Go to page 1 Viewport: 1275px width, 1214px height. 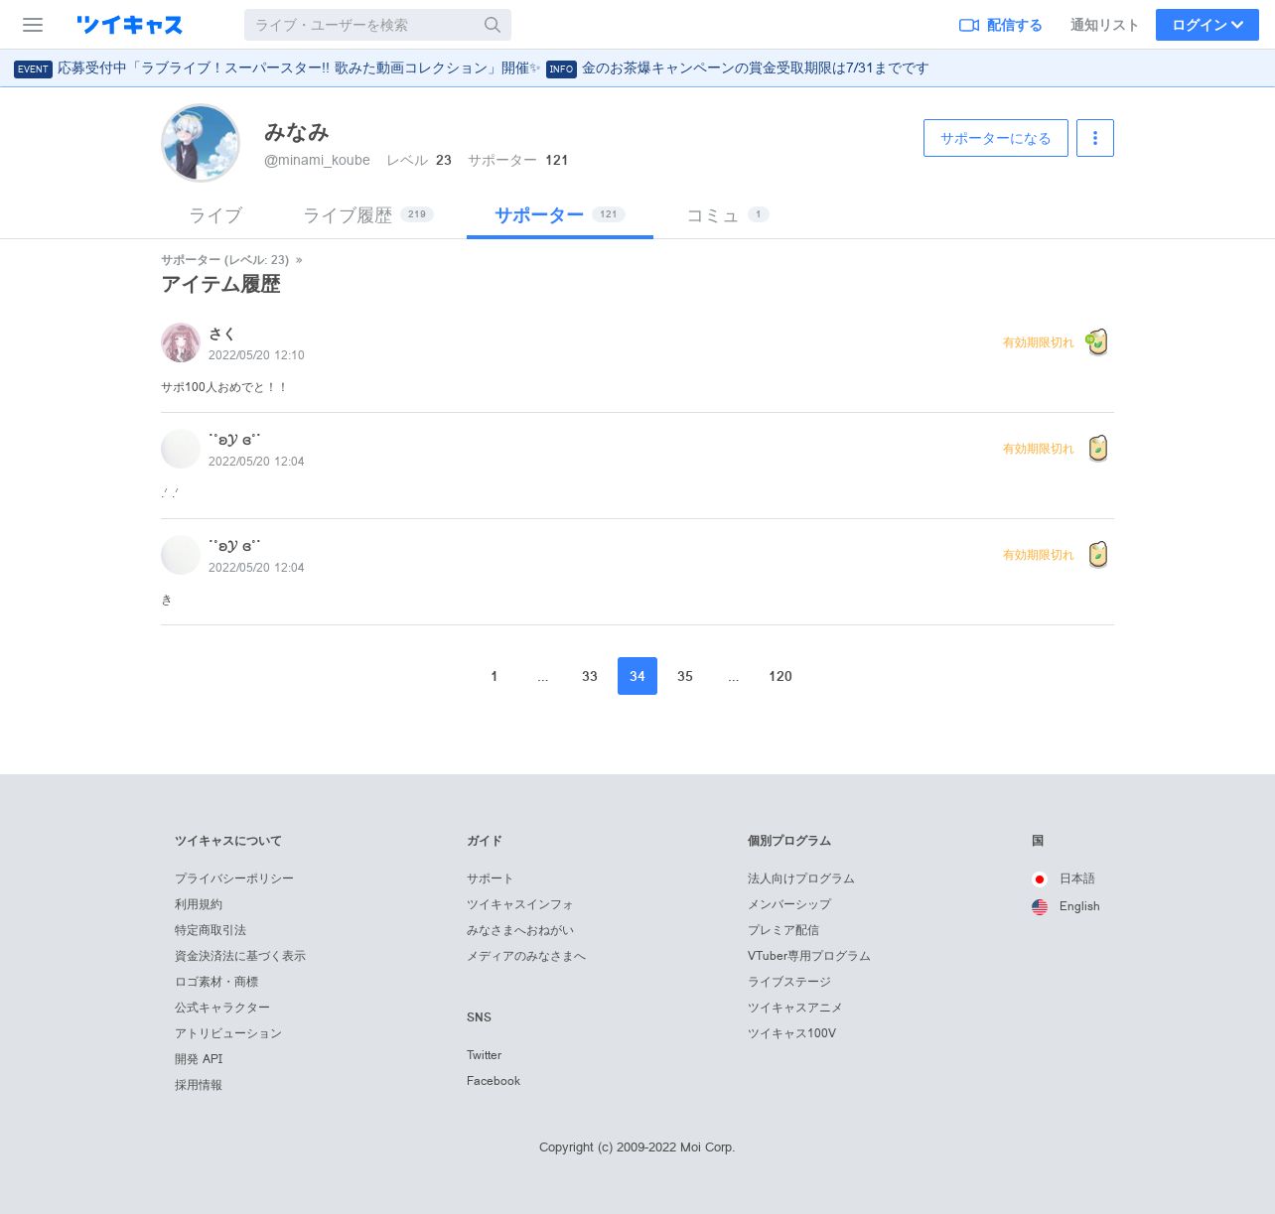coord(495,676)
